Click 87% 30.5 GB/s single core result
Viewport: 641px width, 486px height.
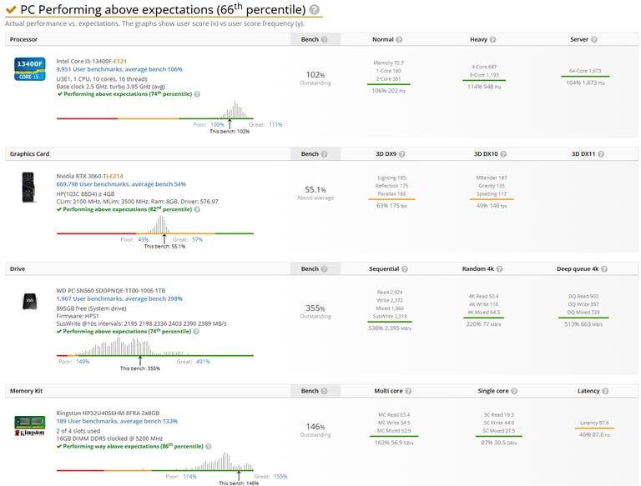click(x=499, y=443)
